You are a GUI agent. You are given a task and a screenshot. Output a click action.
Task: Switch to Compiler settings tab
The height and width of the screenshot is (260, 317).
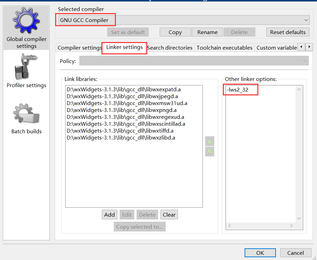(x=79, y=48)
